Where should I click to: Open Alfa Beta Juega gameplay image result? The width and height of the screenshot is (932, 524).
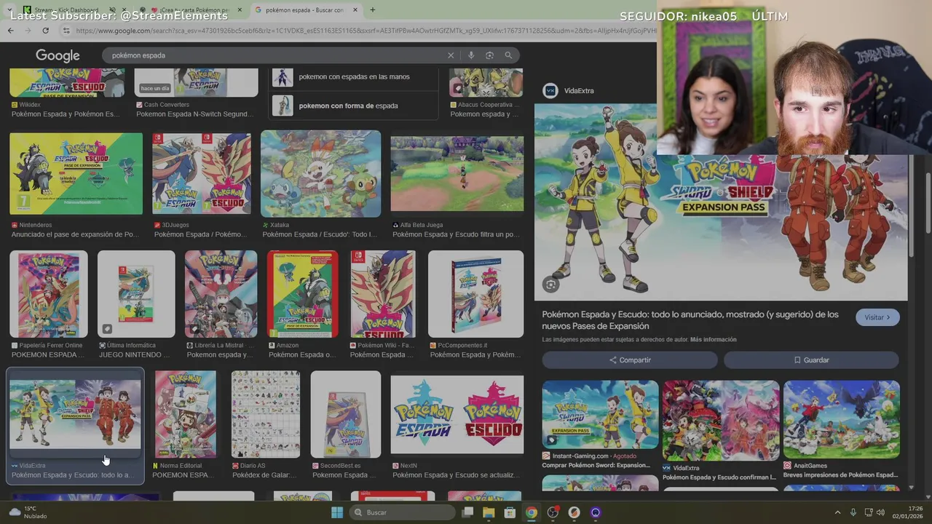pyautogui.click(x=457, y=173)
